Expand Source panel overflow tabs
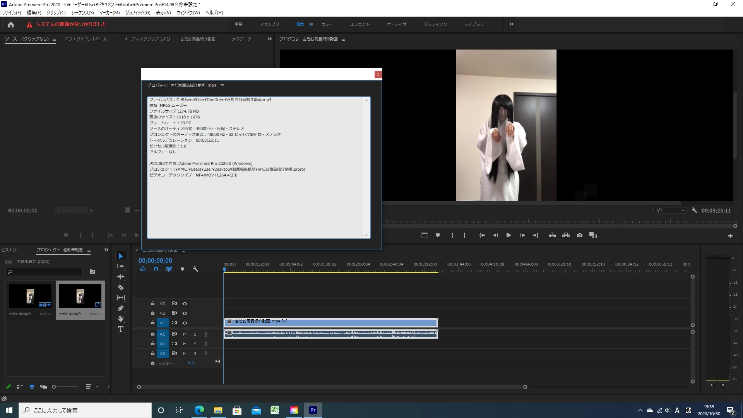Screen dimensions: 743x418 click(269, 39)
